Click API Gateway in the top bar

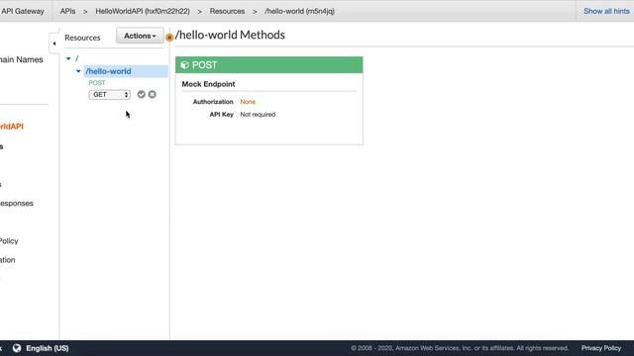(x=22, y=11)
